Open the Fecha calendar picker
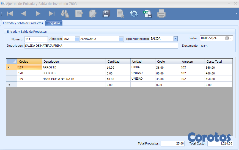 (229, 38)
